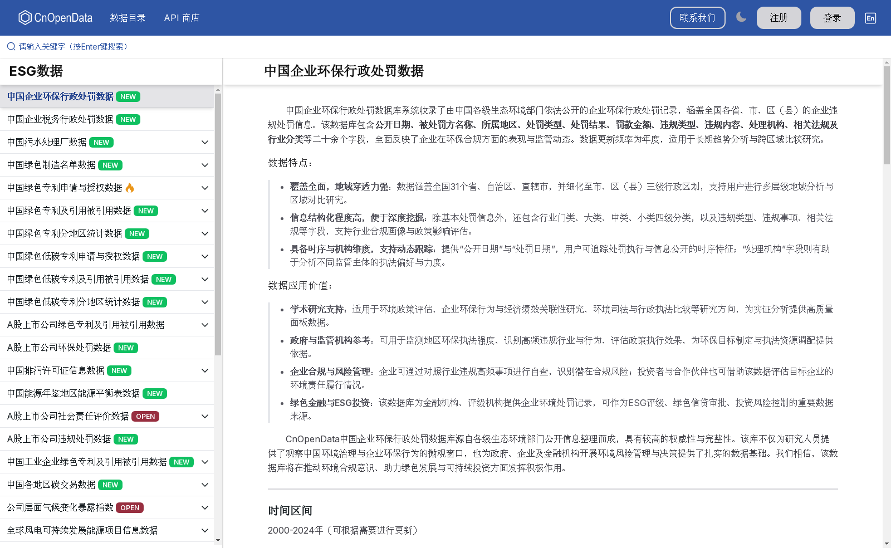This screenshot has width=891, height=557.
Task: Expand 中国绿色专利分地区统计数据 chevron
Action: coord(205,233)
